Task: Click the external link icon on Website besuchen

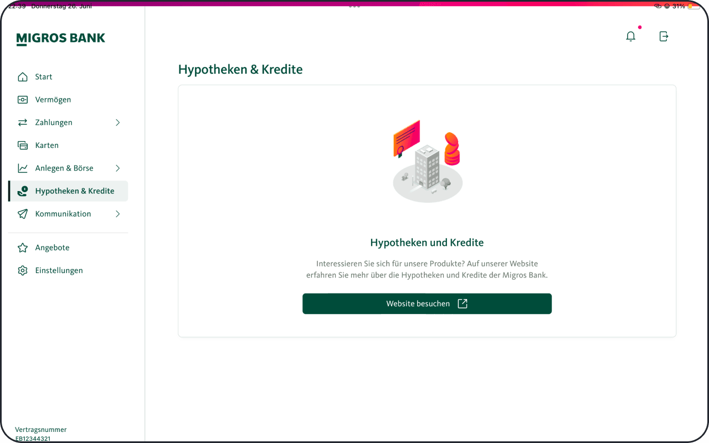Action: (x=463, y=303)
